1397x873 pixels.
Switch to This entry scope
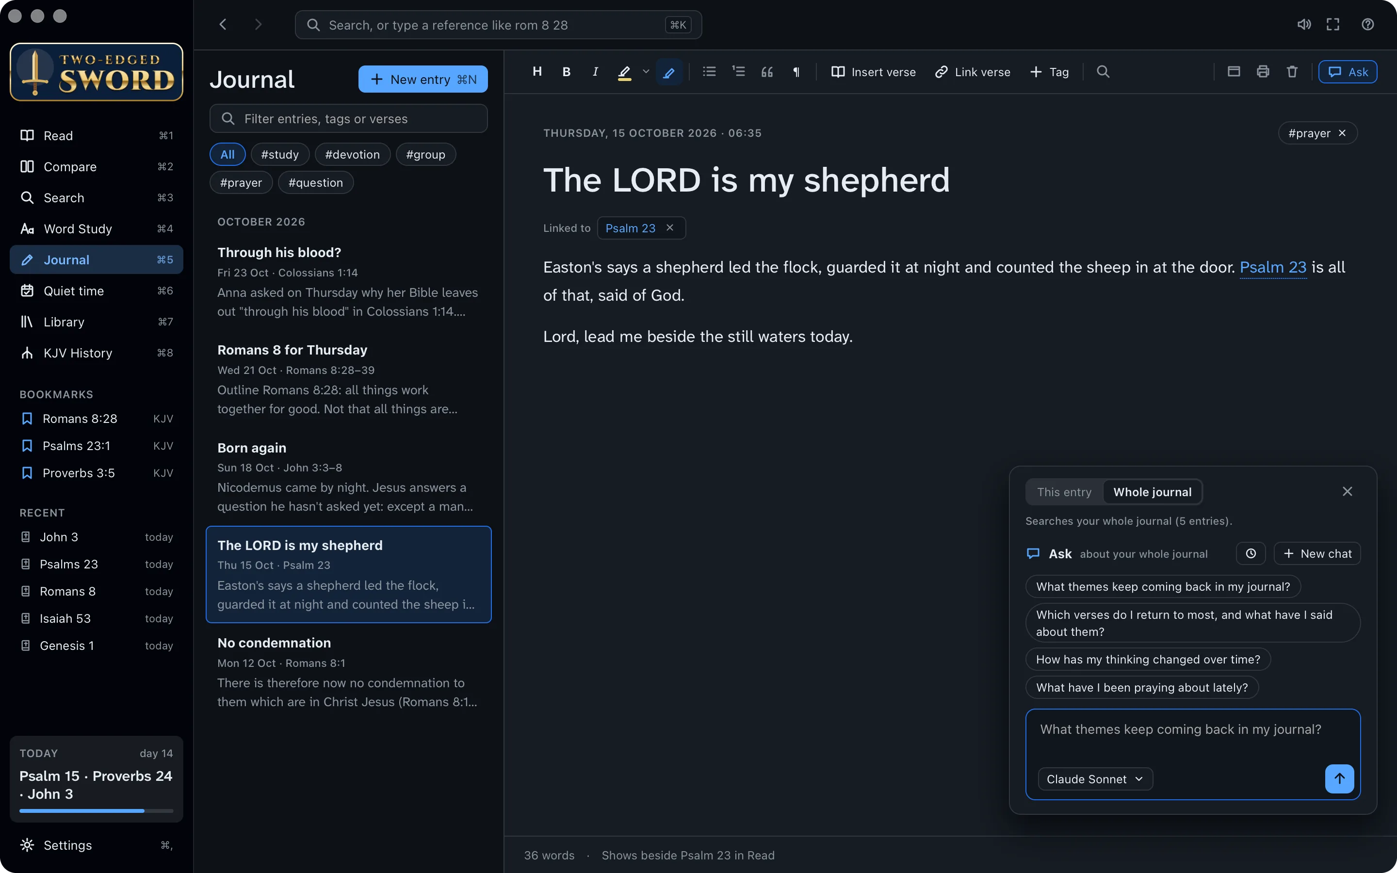coord(1064,492)
